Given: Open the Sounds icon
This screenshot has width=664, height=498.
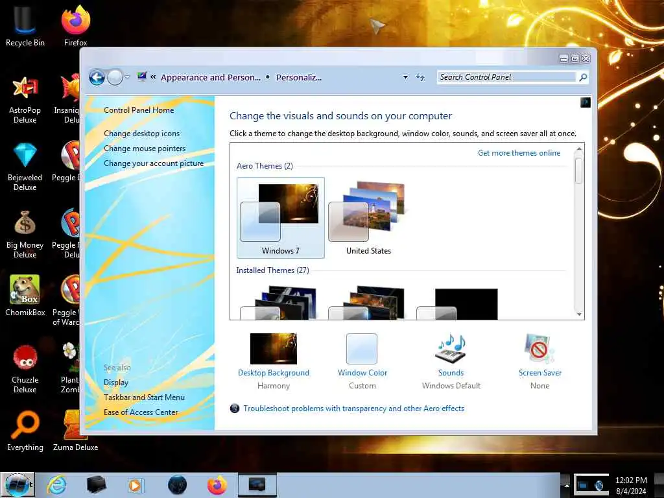Looking at the screenshot, I should point(451,348).
